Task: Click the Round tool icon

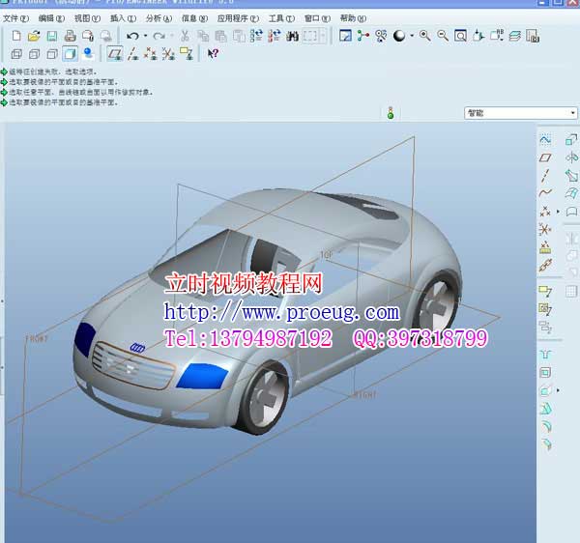Action: (x=545, y=426)
